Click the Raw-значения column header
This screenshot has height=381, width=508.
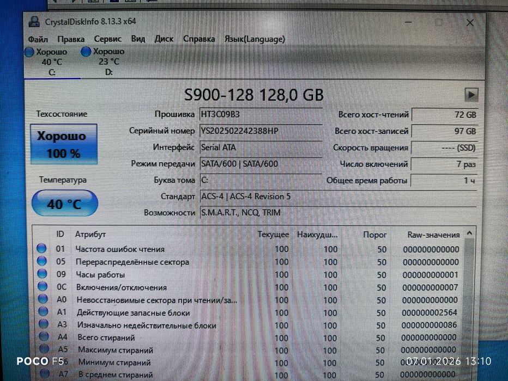coord(433,235)
